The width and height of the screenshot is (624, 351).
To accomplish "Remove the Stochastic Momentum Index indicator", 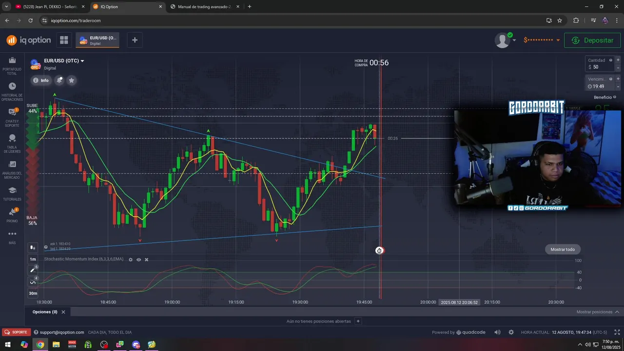I will [x=146, y=260].
